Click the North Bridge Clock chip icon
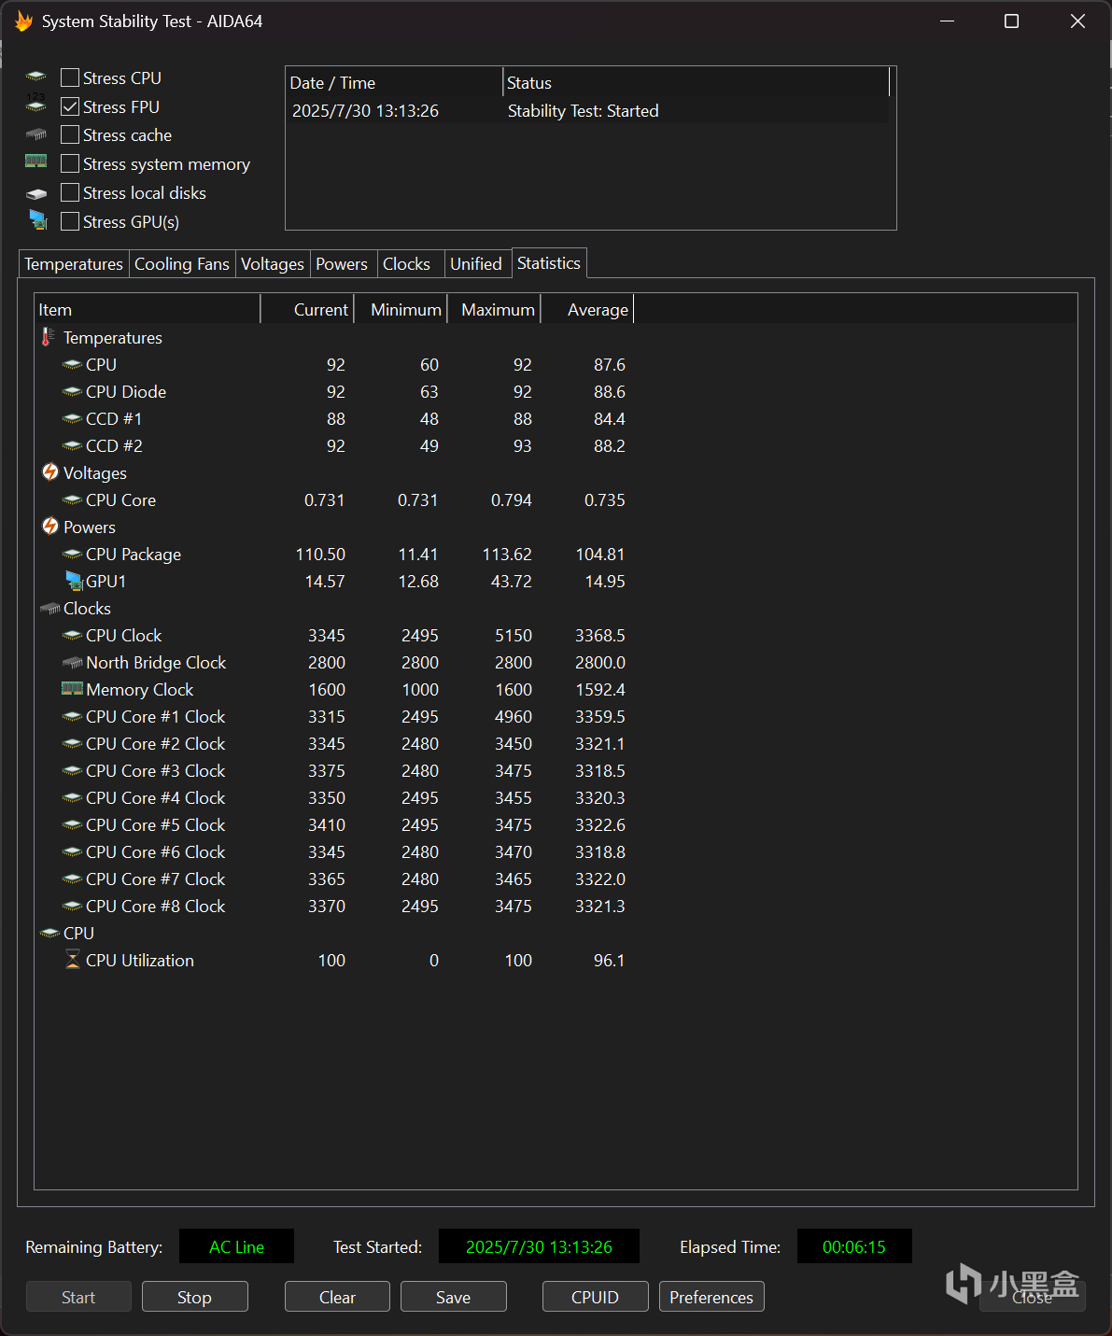 [73, 663]
